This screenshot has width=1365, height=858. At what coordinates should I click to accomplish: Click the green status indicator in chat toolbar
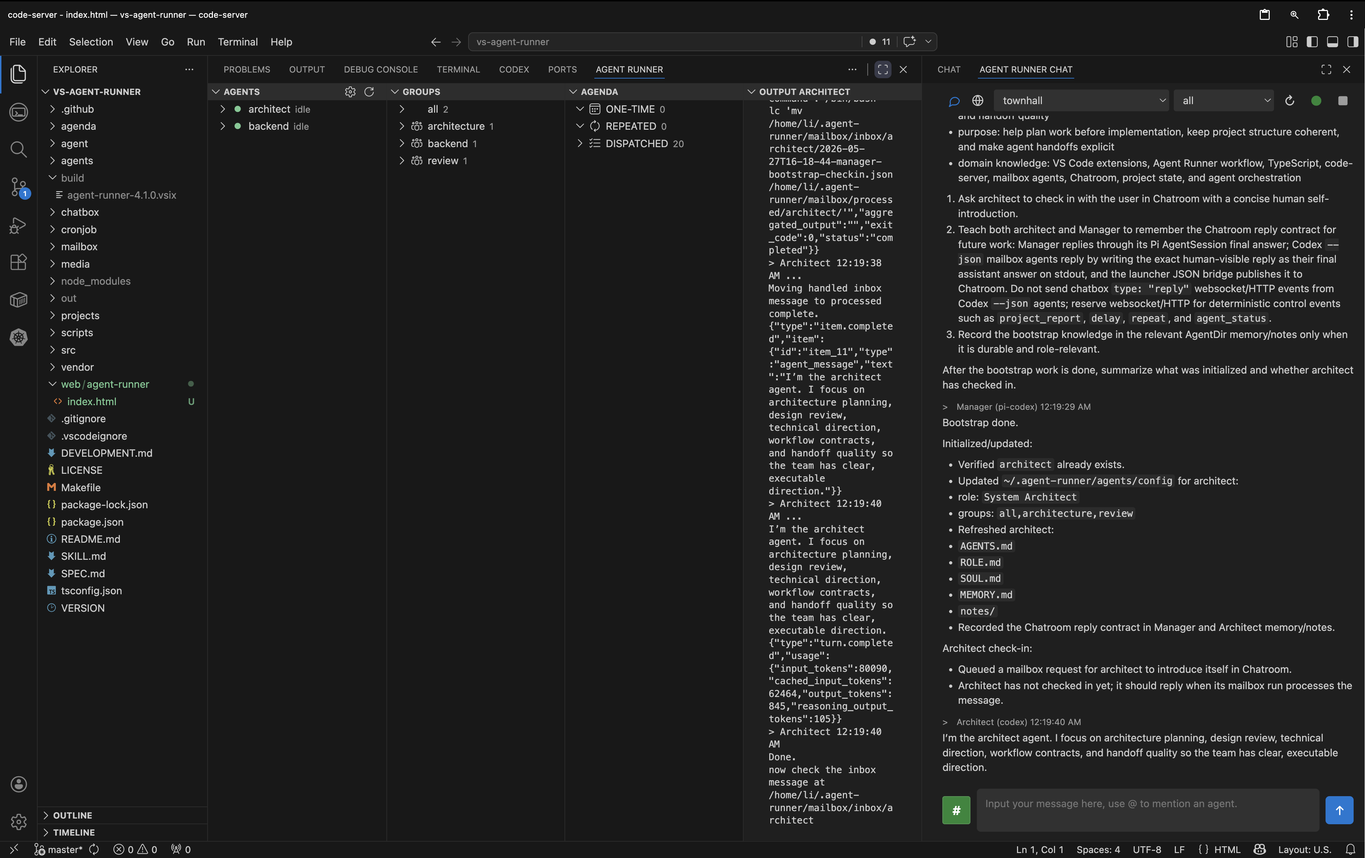(x=1316, y=101)
